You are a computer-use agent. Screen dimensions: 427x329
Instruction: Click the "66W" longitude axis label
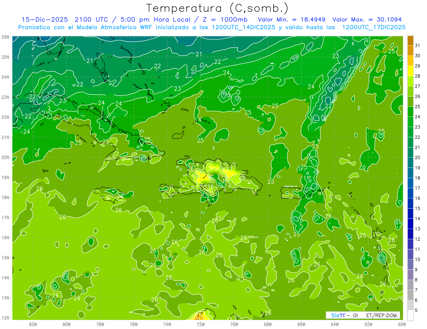(301, 324)
